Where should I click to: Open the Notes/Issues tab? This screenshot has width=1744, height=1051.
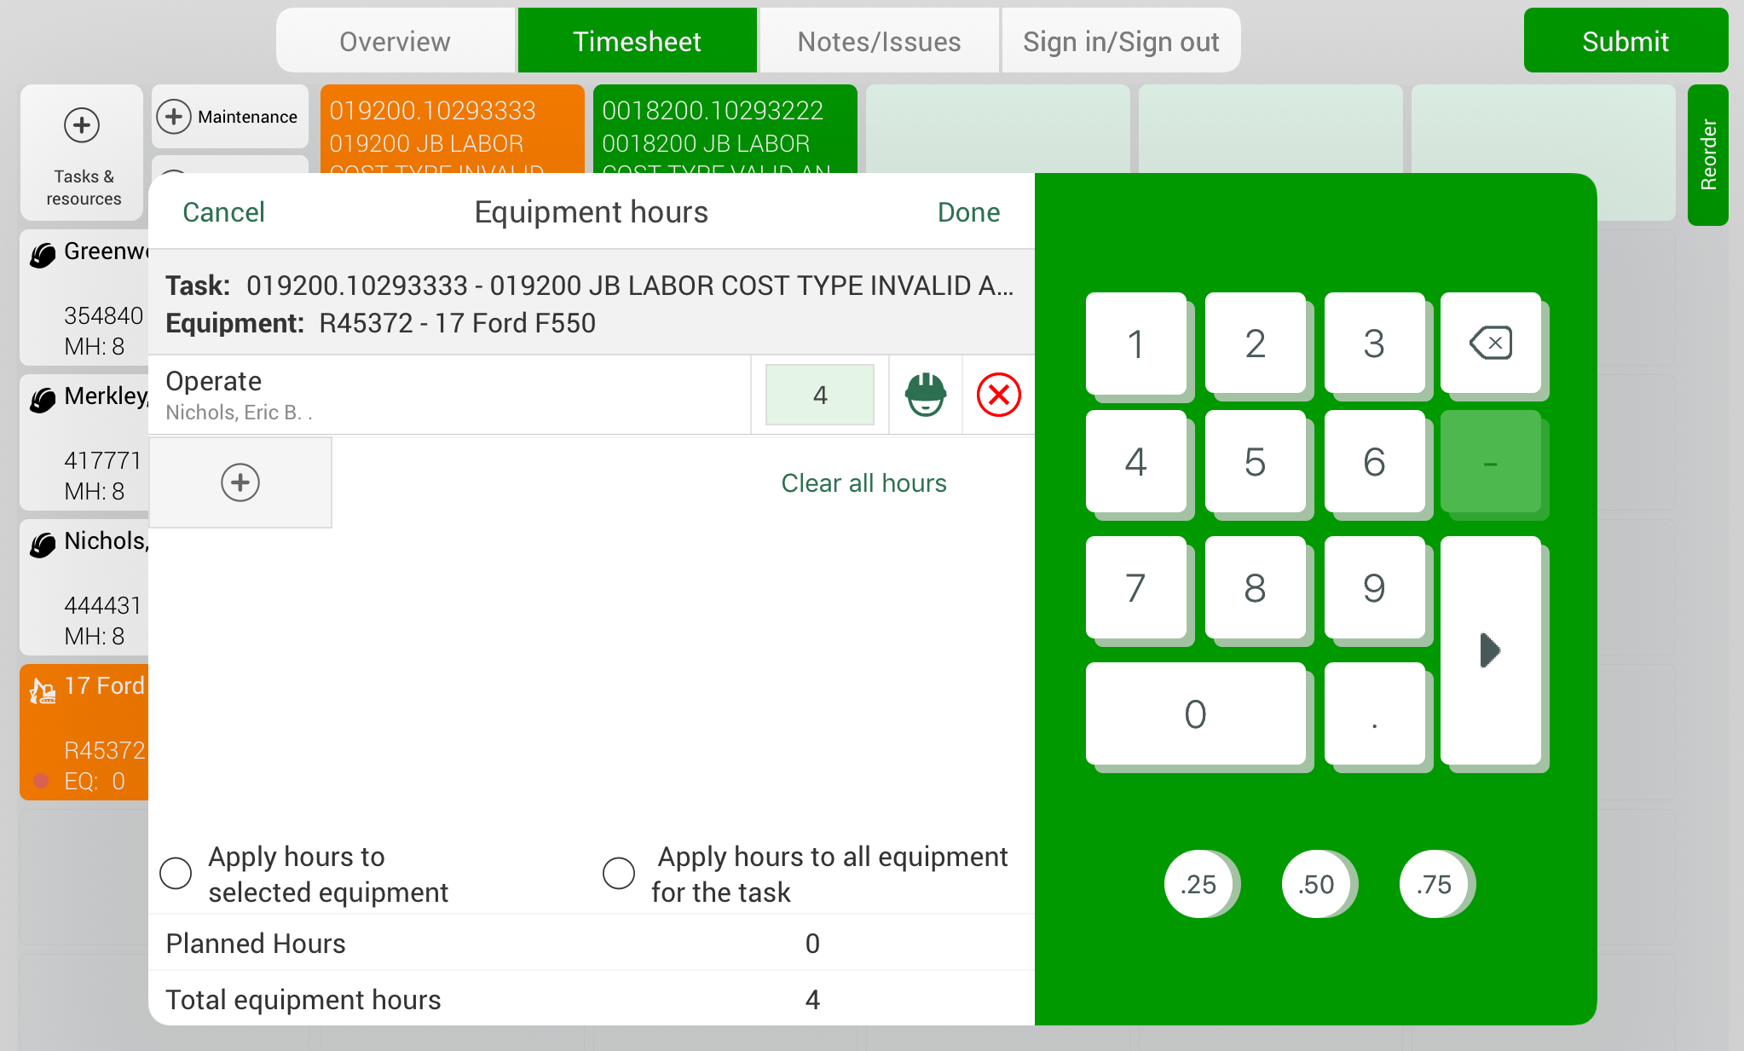pos(879,41)
